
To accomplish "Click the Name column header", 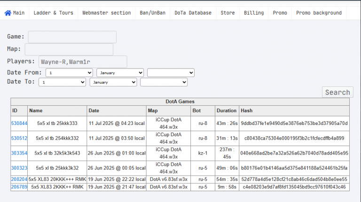I will pos(57,111).
